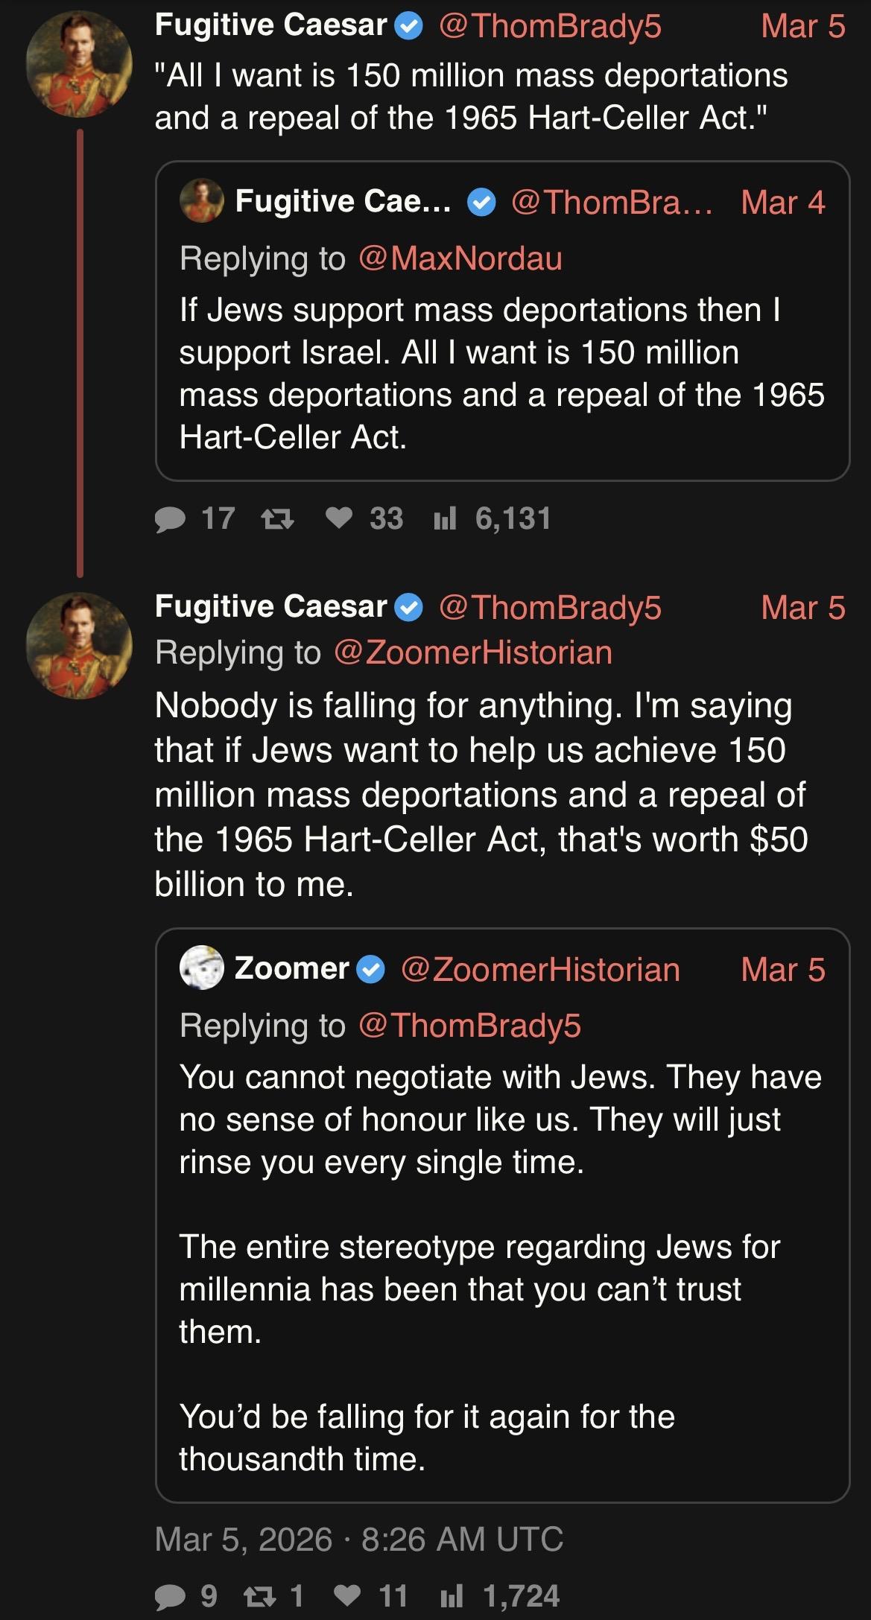871x1620 pixels.
Task: Open Fugitive Caesar's top profile avatar
Action: pos(79,64)
